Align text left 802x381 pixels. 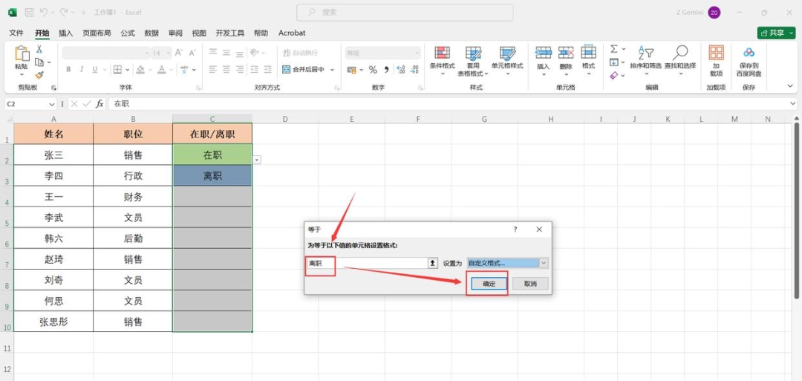pos(213,70)
